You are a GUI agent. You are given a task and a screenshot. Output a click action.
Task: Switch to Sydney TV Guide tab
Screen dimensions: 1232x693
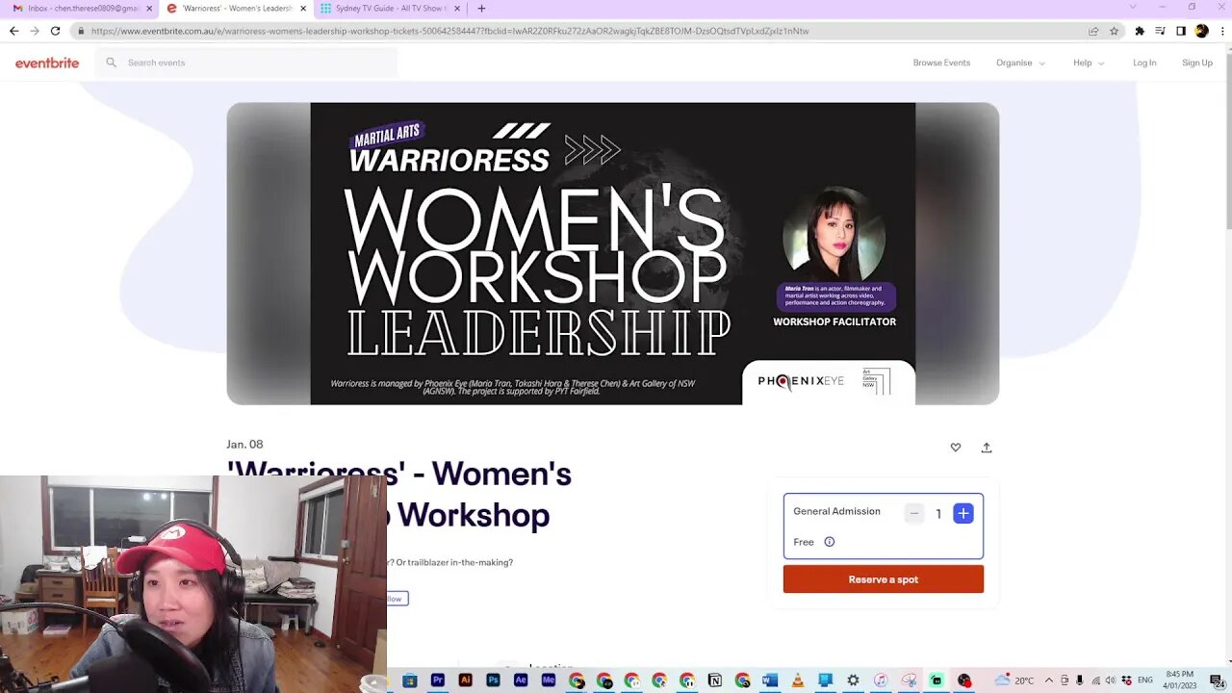click(382, 8)
